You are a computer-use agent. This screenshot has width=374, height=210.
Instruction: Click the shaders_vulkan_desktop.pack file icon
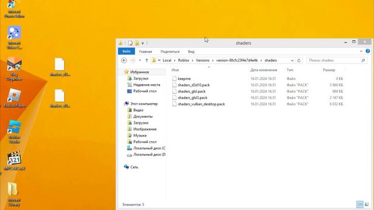click(174, 104)
